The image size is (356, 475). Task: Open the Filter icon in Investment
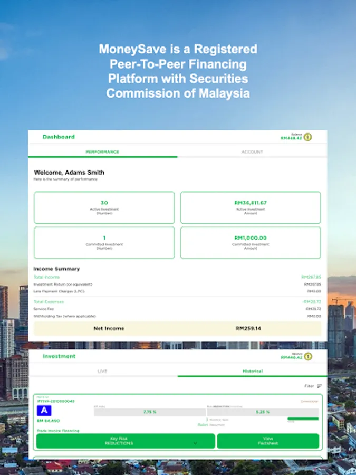click(320, 386)
